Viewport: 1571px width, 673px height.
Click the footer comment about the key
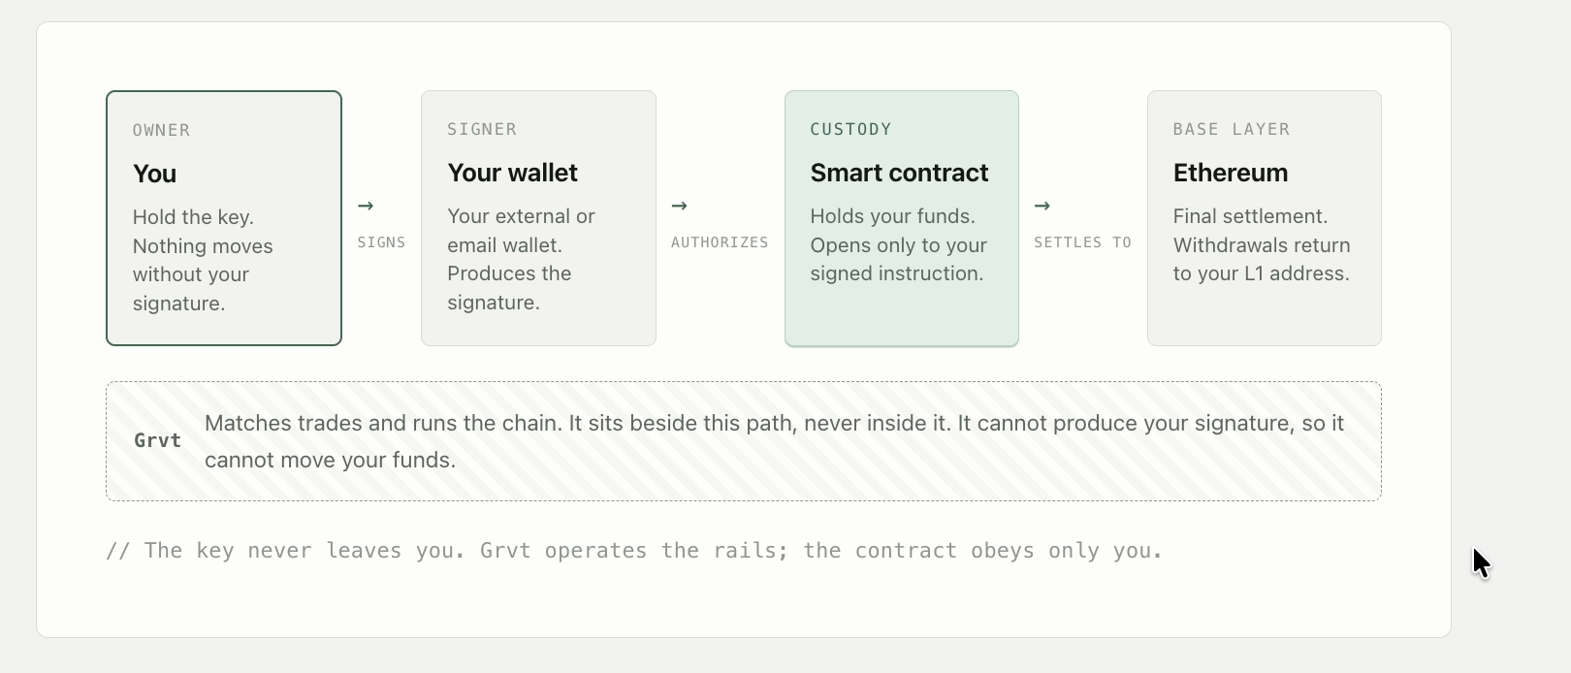634,551
